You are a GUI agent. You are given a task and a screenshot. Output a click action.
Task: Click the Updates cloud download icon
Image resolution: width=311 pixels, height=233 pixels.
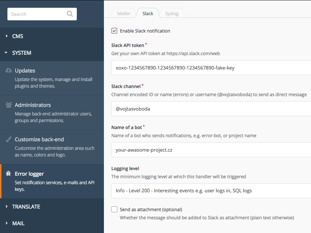coord(9,70)
